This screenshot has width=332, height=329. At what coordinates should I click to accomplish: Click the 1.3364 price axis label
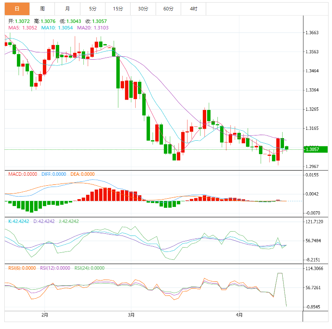[x=312, y=90]
